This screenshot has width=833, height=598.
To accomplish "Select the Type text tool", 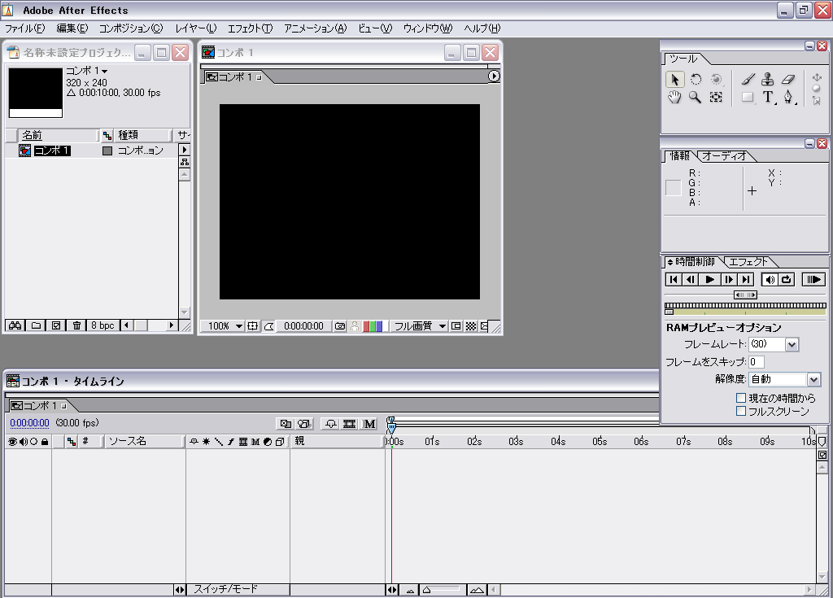I will 768,98.
